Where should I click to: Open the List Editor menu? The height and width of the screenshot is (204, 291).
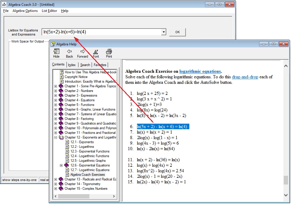point(49,11)
